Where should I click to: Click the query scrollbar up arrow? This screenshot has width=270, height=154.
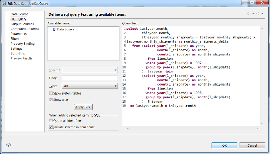point(262,29)
